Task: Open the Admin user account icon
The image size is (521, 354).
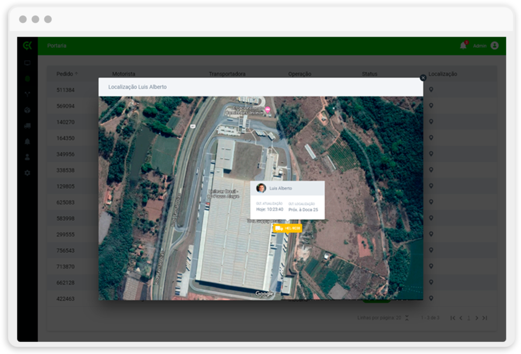Action: [495, 45]
